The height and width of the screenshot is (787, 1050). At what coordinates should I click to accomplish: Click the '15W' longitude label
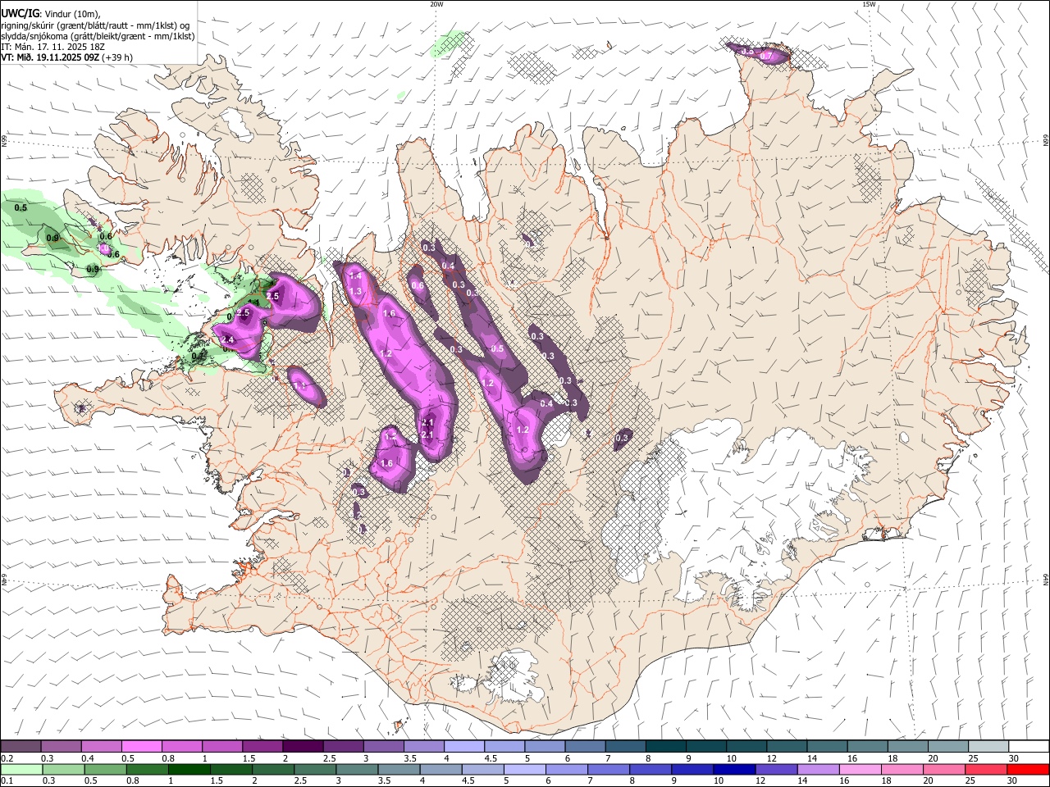tap(869, 4)
